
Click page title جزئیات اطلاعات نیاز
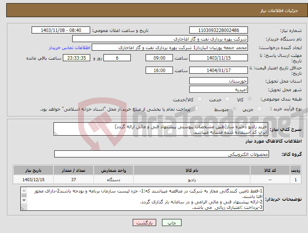[279, 11]
